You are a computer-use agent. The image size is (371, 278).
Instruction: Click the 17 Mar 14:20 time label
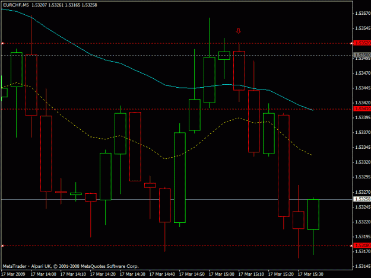pos(103,274)
